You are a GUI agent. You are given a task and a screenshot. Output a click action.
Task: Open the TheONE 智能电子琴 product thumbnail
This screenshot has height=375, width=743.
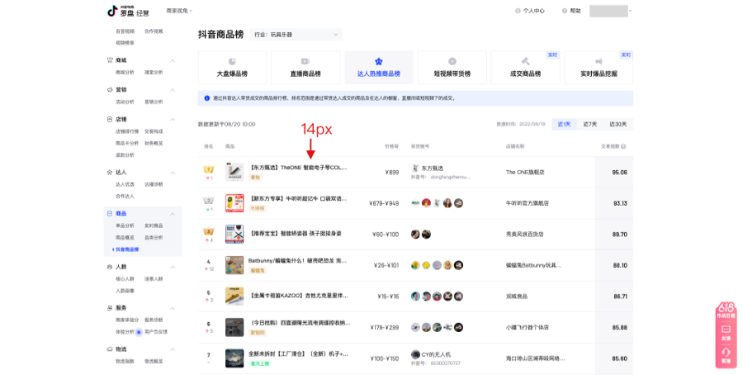point(234,172)
